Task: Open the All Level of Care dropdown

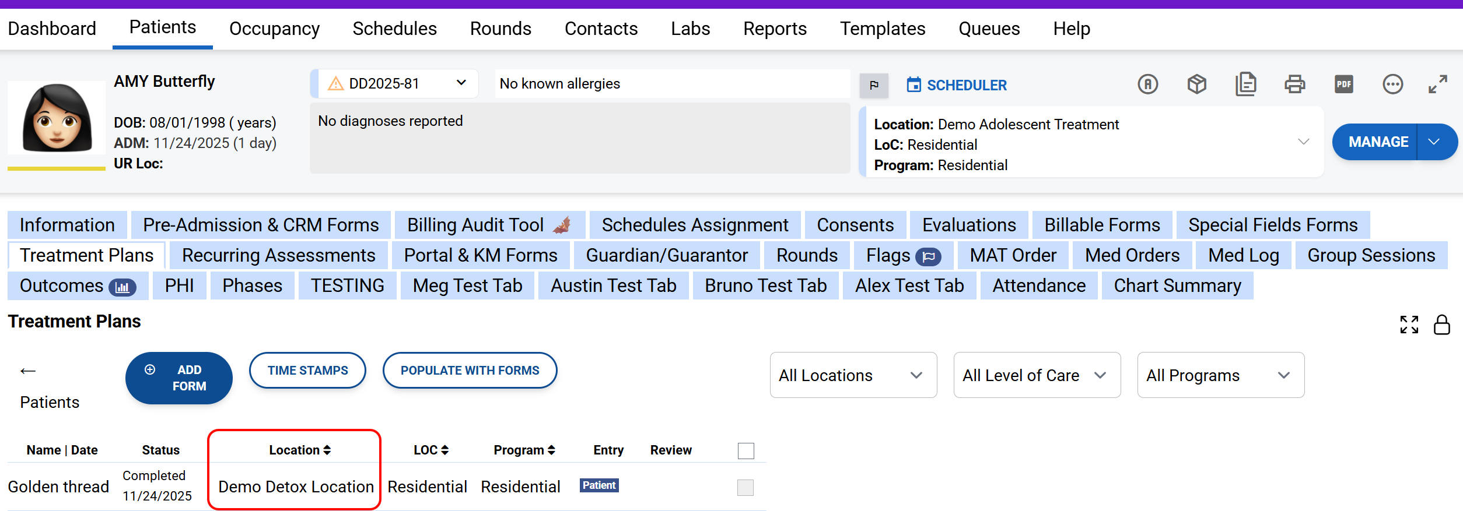Action: pos(1037,375)
